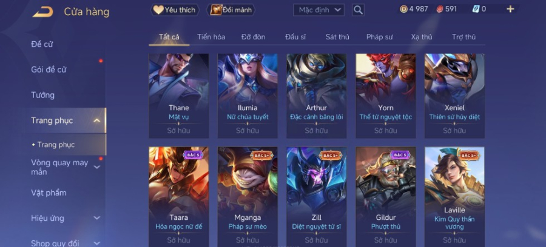
Task: Click the gold coin balance icon
Action: pos(403,9)
